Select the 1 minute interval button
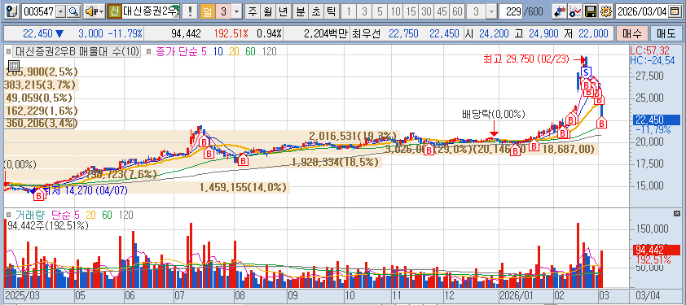The image size is (686, 305). point(348,12)
